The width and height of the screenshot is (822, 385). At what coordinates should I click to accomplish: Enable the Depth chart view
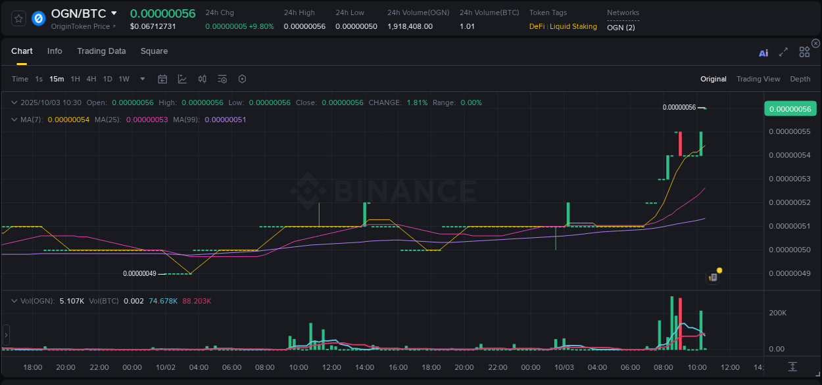tap(800, 79)
